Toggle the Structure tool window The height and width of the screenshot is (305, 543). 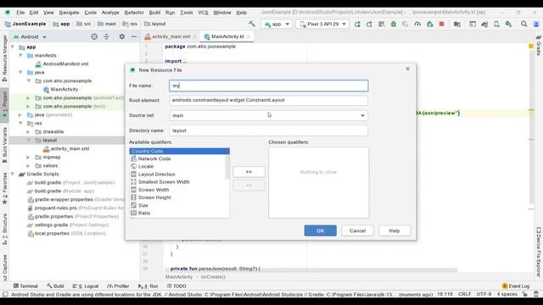[4, 230]
